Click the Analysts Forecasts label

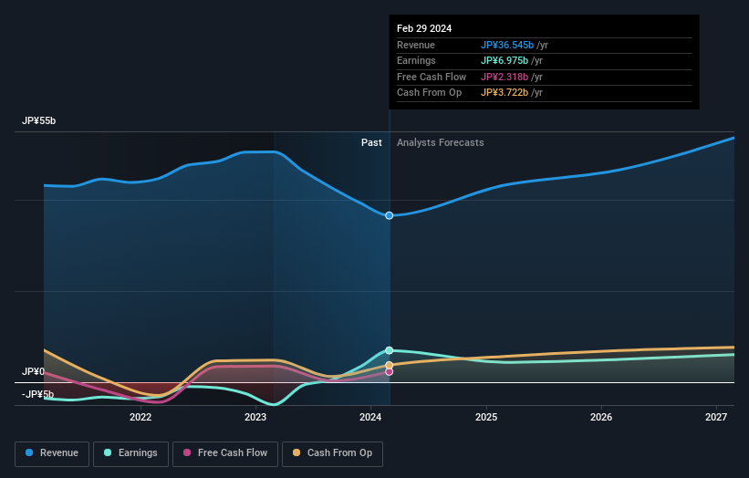(441, 143)
